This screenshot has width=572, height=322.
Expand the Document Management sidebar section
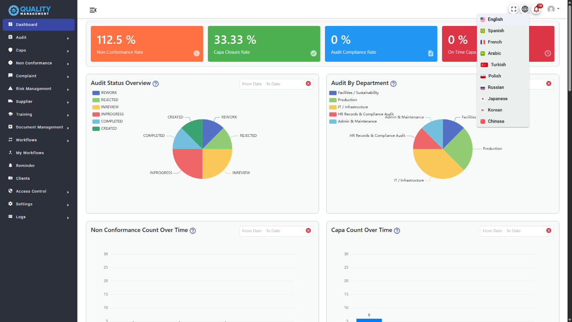[38, 127]
